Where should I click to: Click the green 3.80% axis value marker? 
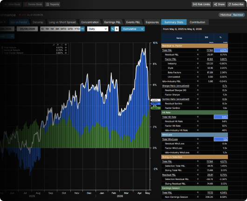156,108
